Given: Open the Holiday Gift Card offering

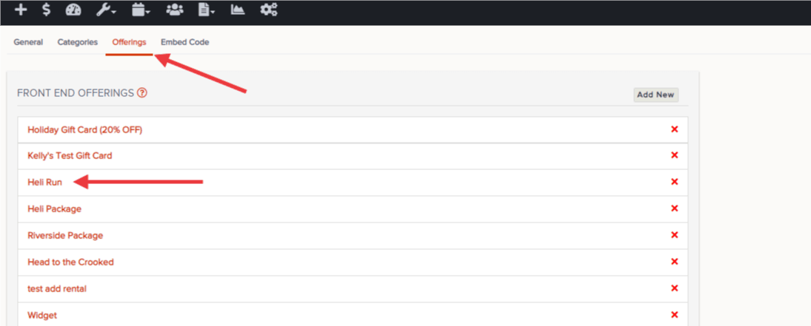Looking at the screenshot, I should pos(85,129).
